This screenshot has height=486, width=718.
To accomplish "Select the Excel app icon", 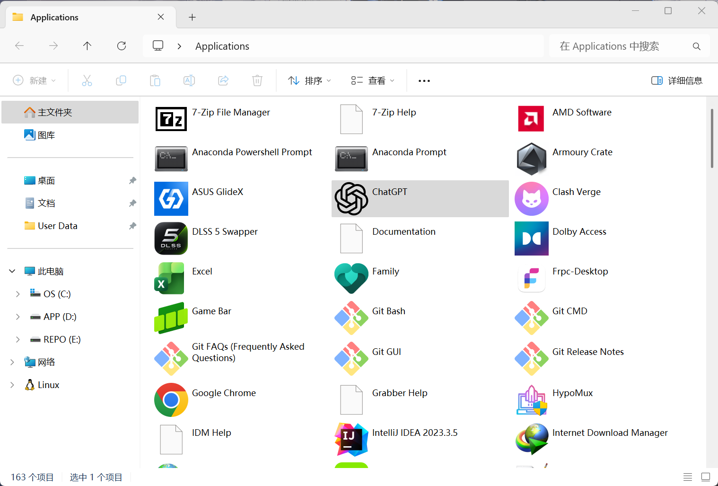I will [169, 278].
